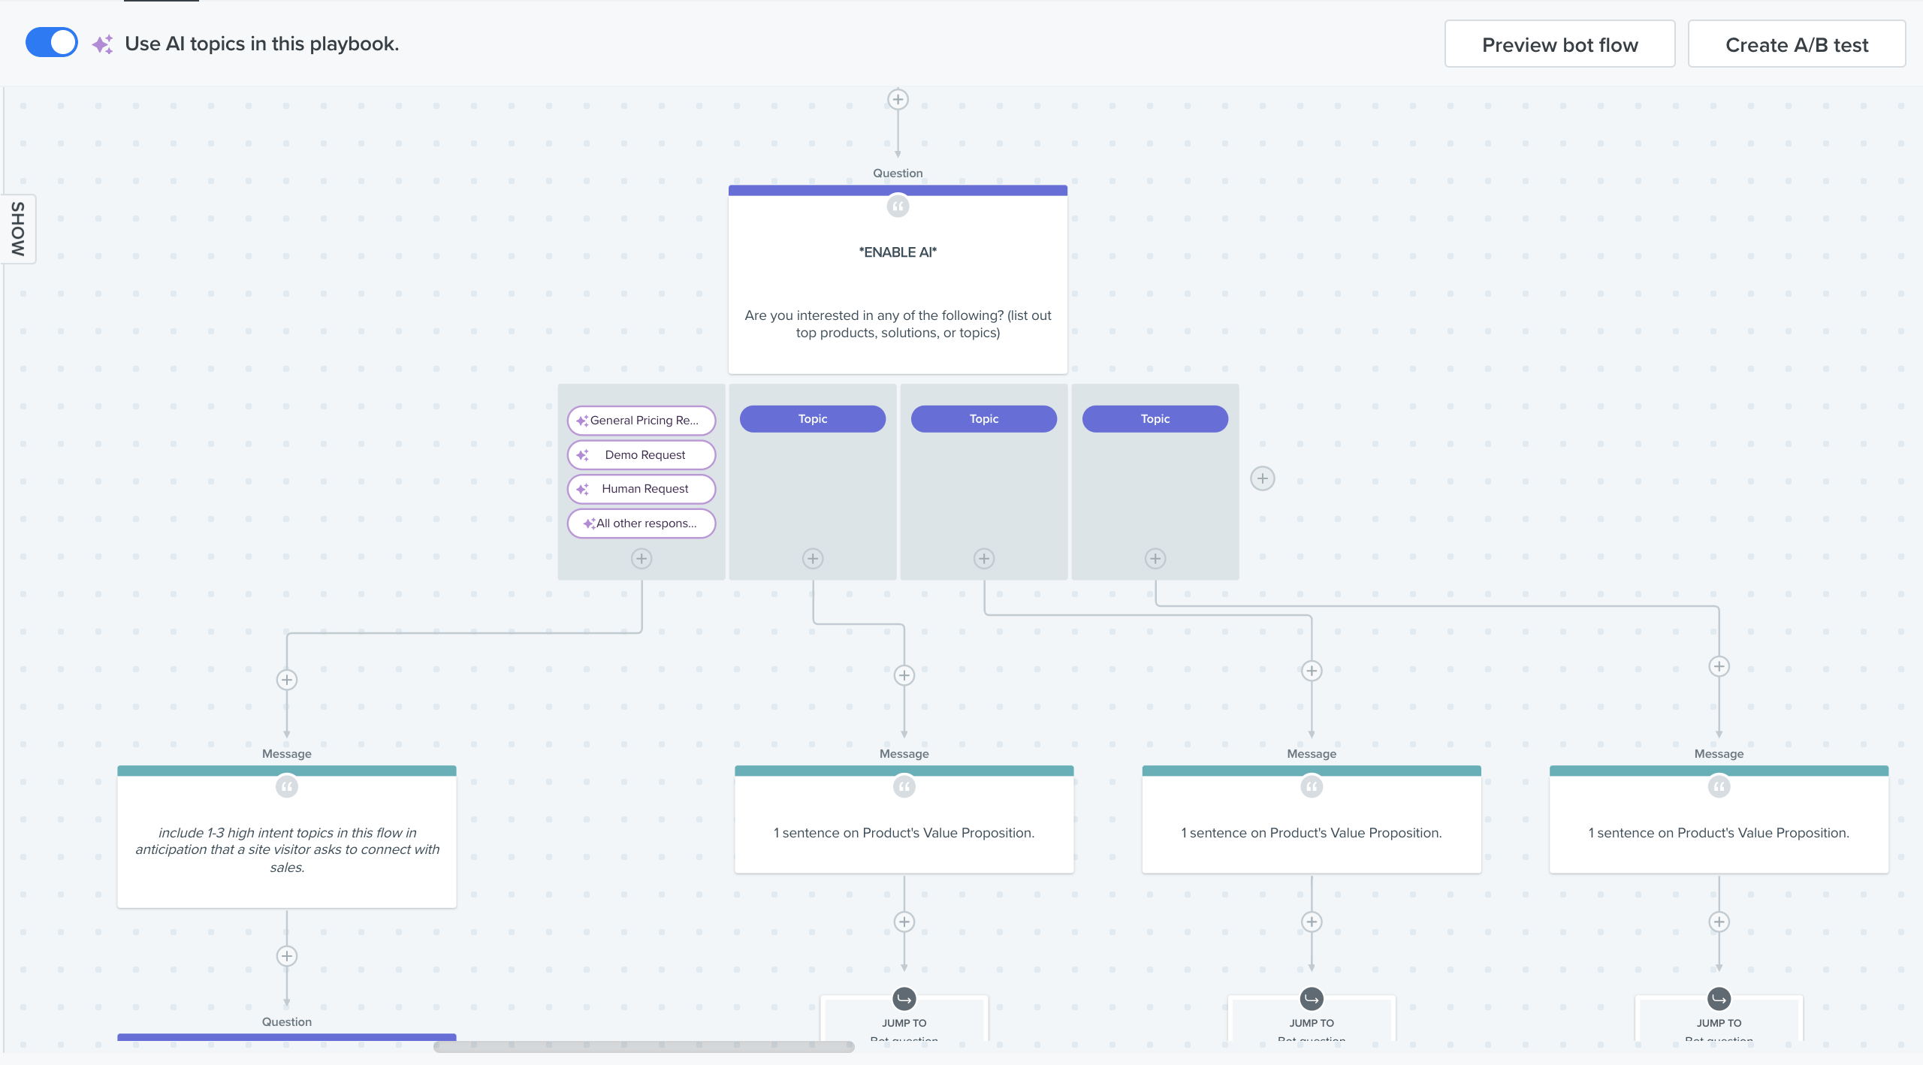Click the third purple Topic pill
Screen dimensions: 1923x1065
coord(1155,419)
